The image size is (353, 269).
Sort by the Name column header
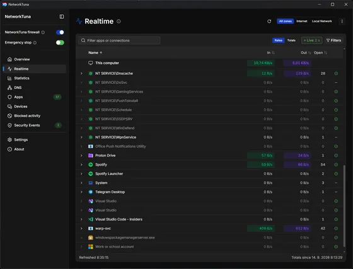[95, 53]
